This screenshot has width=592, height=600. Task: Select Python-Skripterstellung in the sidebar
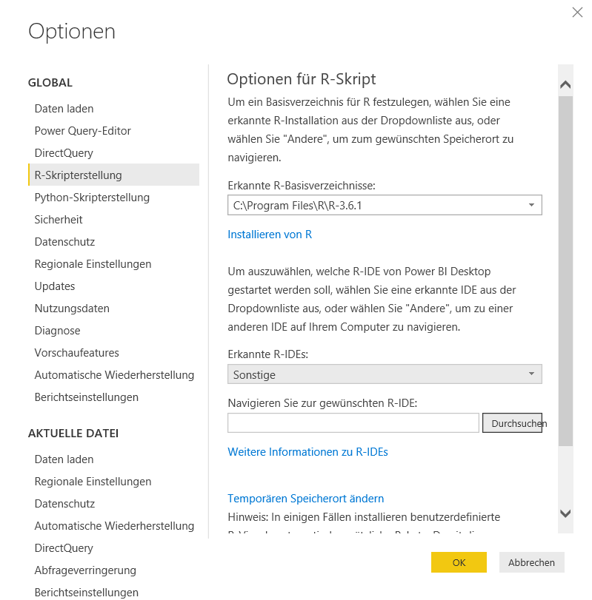click(x=92, y=198)
